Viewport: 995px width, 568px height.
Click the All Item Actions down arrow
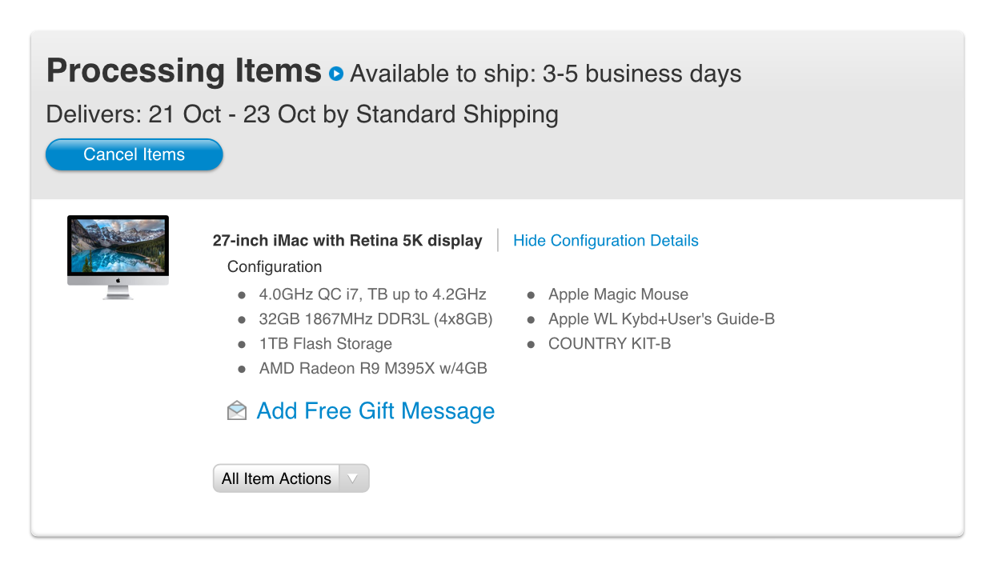point(354,478)
